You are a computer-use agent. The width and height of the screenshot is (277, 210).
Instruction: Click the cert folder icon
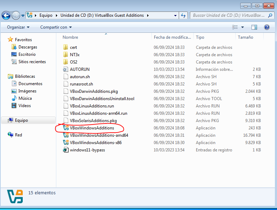[x=65, y=47]
